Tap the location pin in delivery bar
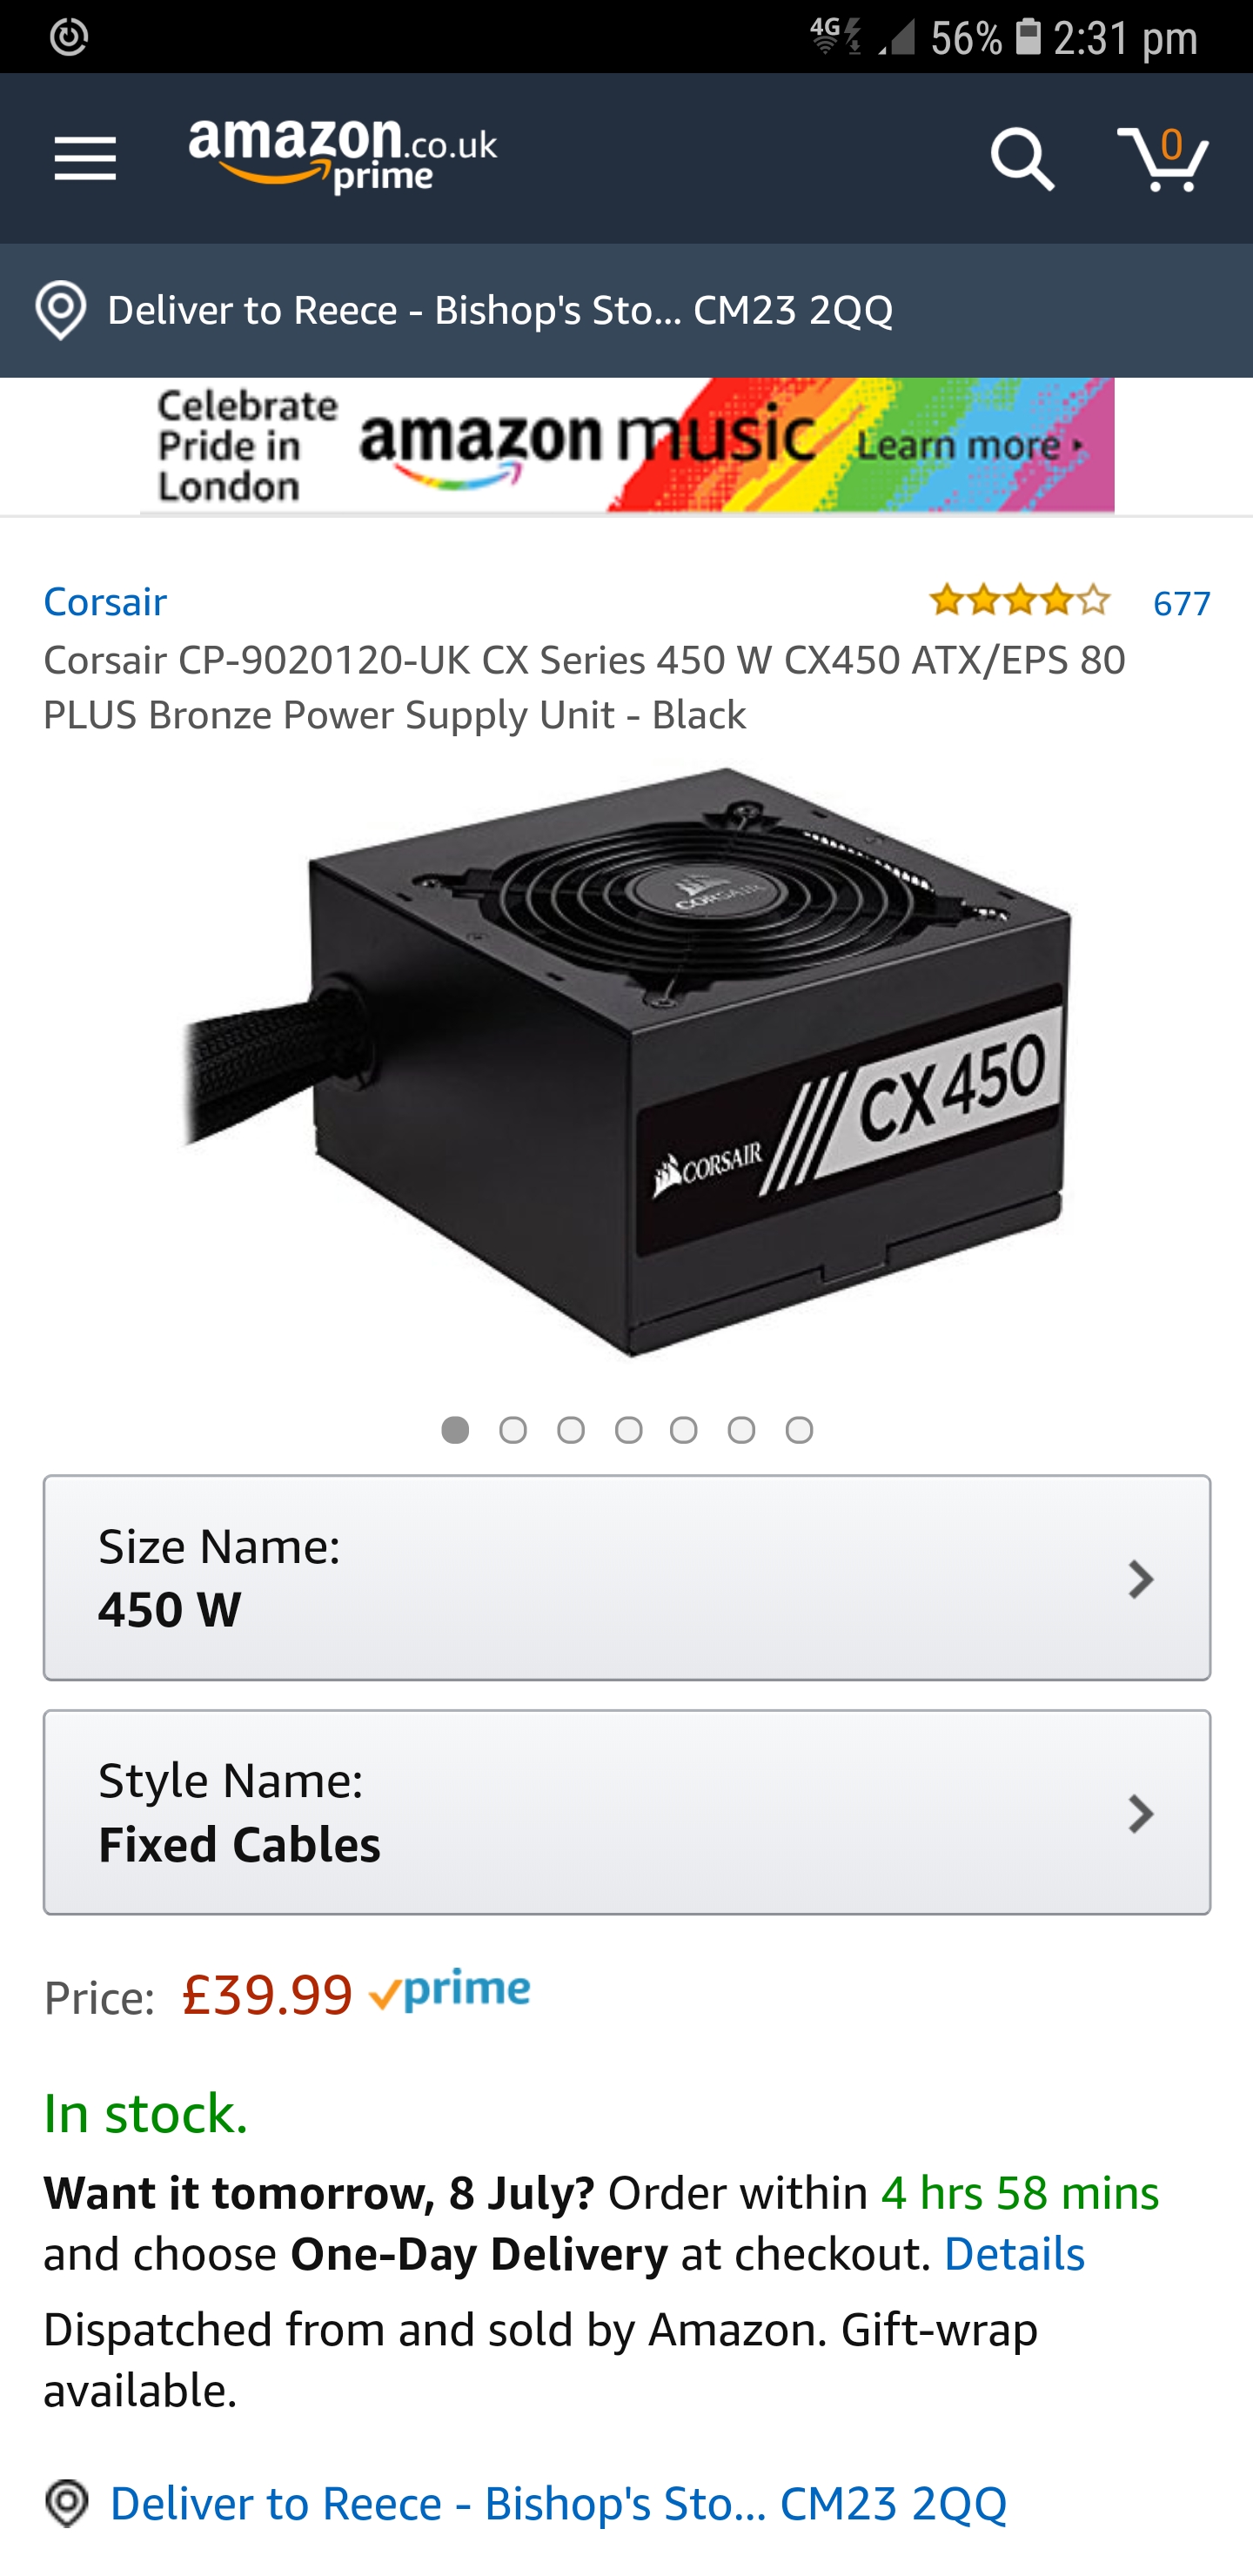The image size is (1253, 2576). coord(61,310)
